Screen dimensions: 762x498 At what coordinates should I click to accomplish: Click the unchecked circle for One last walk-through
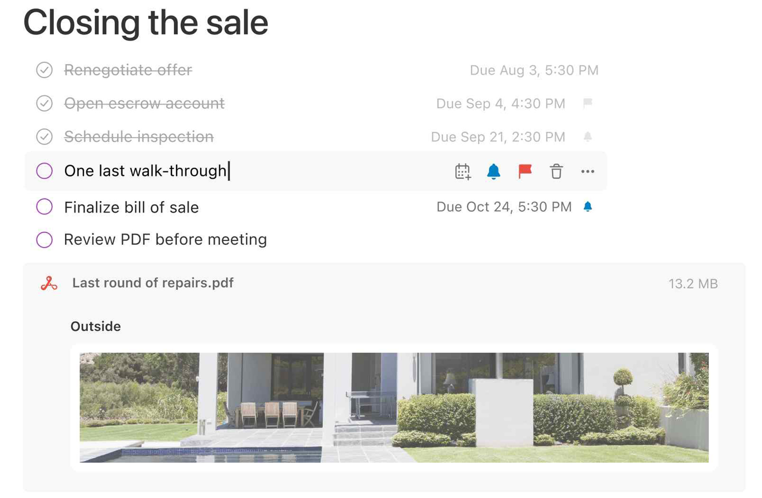point(44,171)
